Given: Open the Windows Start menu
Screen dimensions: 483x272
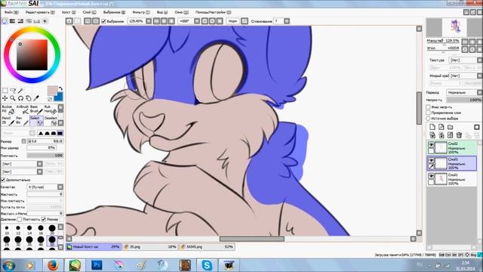Looking at the screenshot, I should point(8,265).
